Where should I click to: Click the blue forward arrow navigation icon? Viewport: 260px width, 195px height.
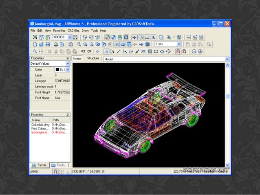pos(141,44)
